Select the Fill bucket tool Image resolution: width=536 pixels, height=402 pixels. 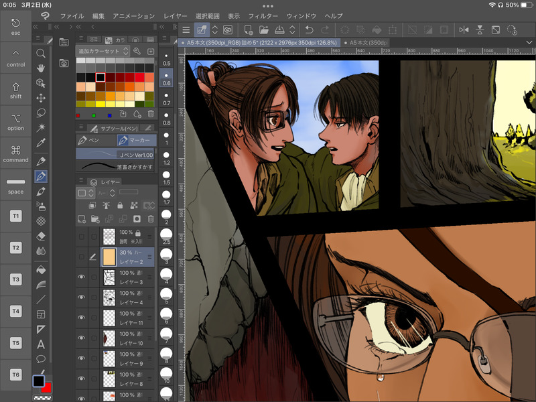pos(41,270)
